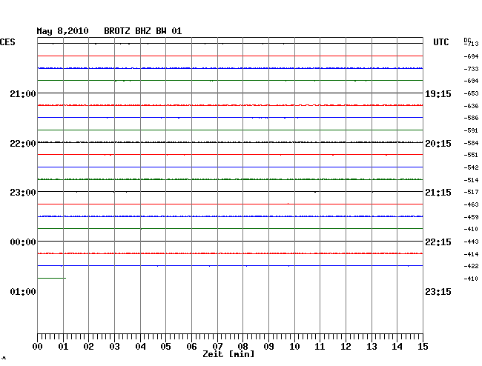
Task: Click the 05 minute tick label
Action: coord(166,346)
